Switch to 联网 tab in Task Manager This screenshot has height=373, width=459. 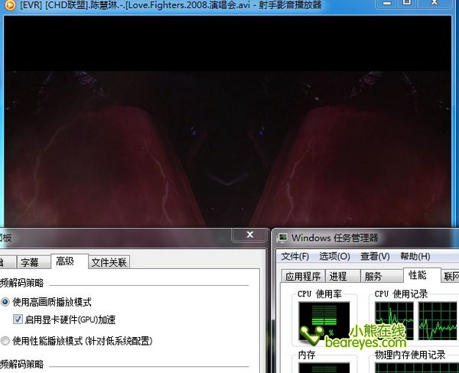coord(451,276)
